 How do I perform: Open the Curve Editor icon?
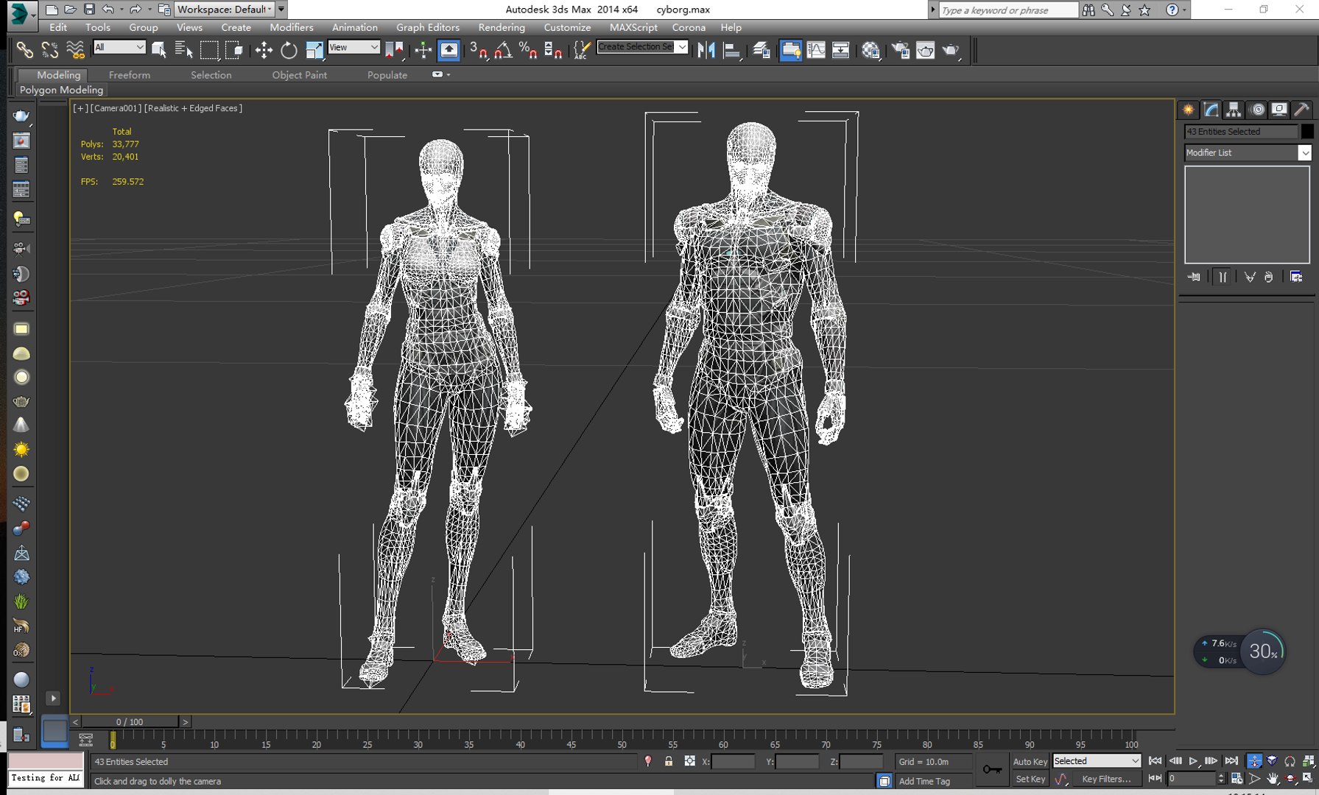pyautogui.click(x=816, y=50)
